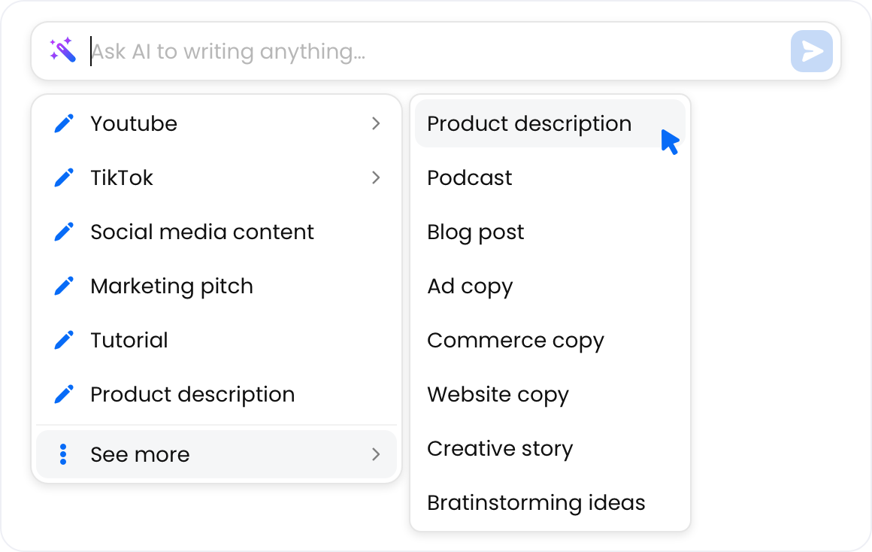This screenshot has width=872, height=552.
Task: Select Blog post from the submenu
Action: click(475, 232)
